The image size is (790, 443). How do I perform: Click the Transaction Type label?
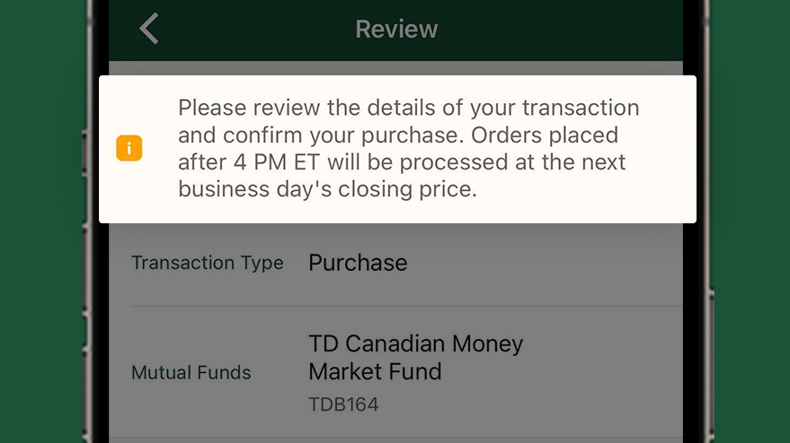point(207,263)
